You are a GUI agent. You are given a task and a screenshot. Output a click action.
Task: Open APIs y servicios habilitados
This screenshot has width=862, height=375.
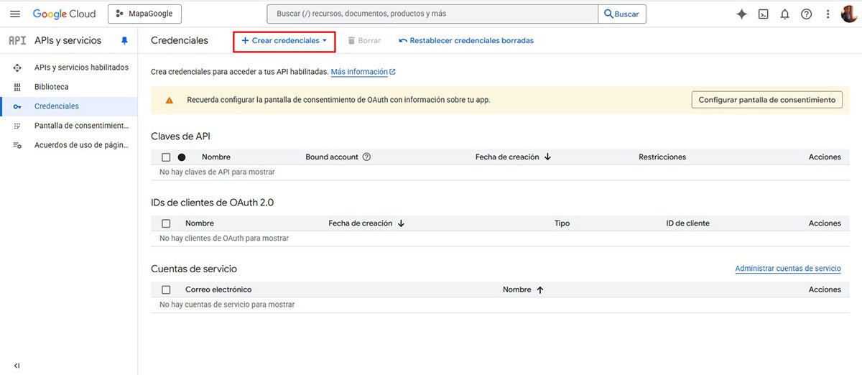pos(81,68)
